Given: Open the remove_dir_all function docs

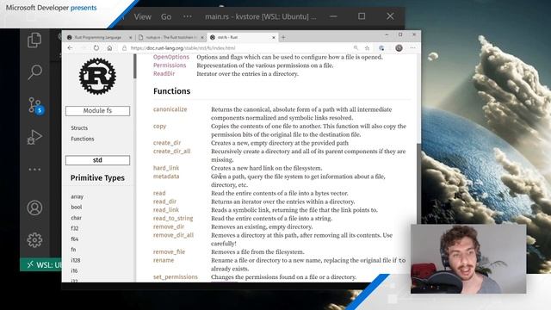Looking at the screenshot, I should [173, 235].
